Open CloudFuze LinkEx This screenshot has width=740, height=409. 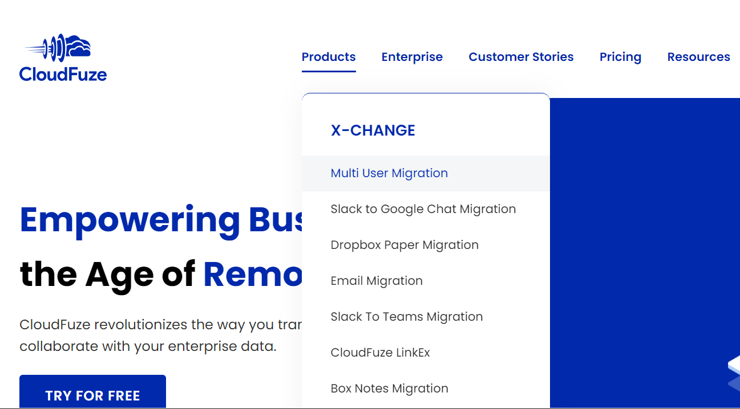pos(381,353)
